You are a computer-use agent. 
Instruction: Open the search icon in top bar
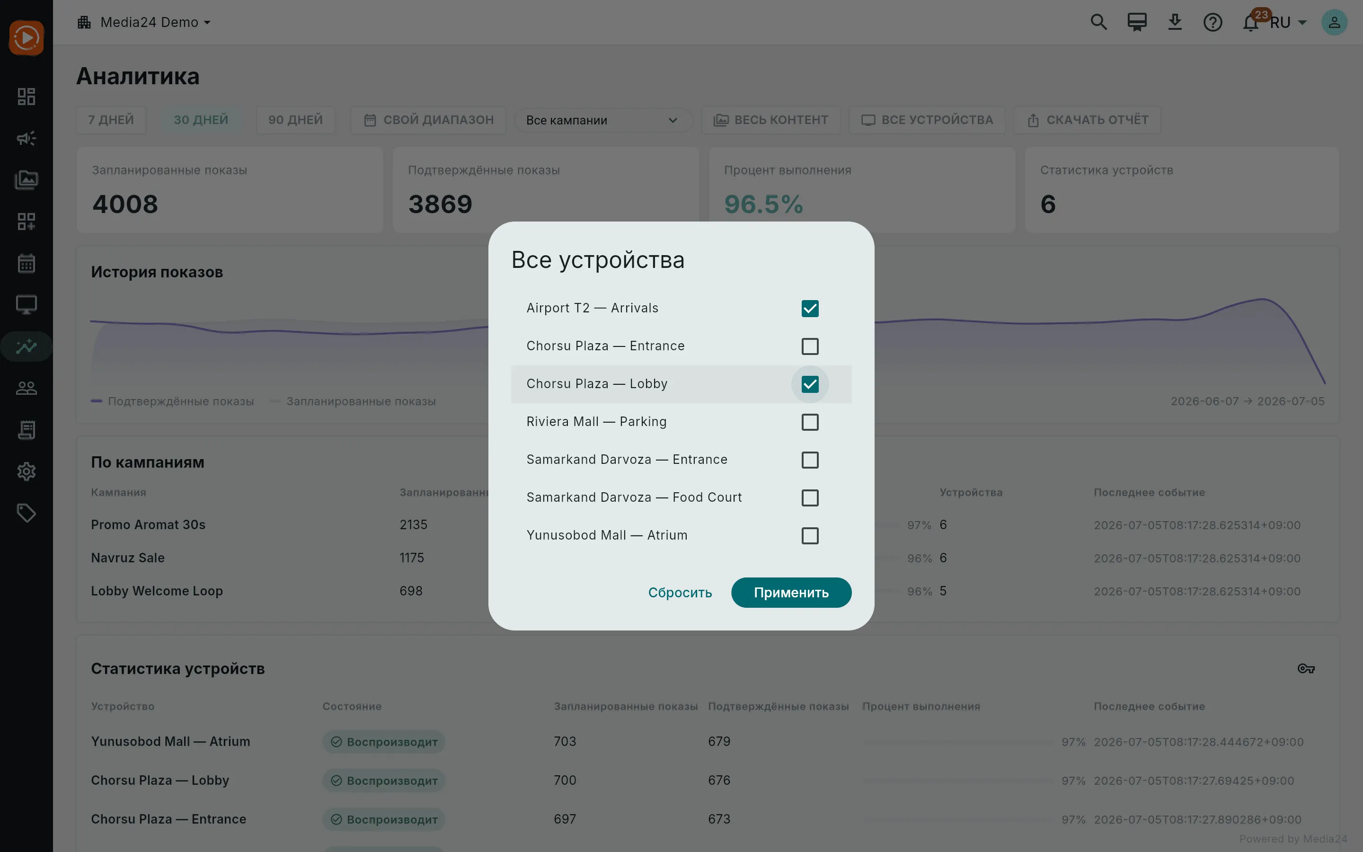click(1098, 23)
